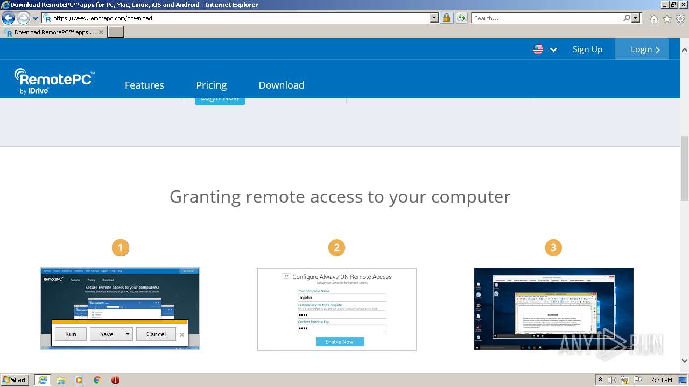Open the search provider dropdown

636,18
